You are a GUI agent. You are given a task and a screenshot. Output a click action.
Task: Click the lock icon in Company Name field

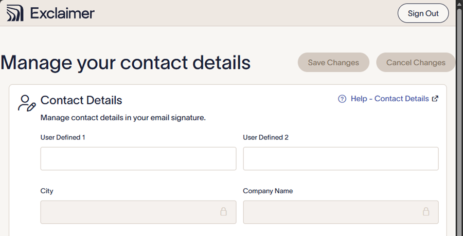(x=426, y=211)
